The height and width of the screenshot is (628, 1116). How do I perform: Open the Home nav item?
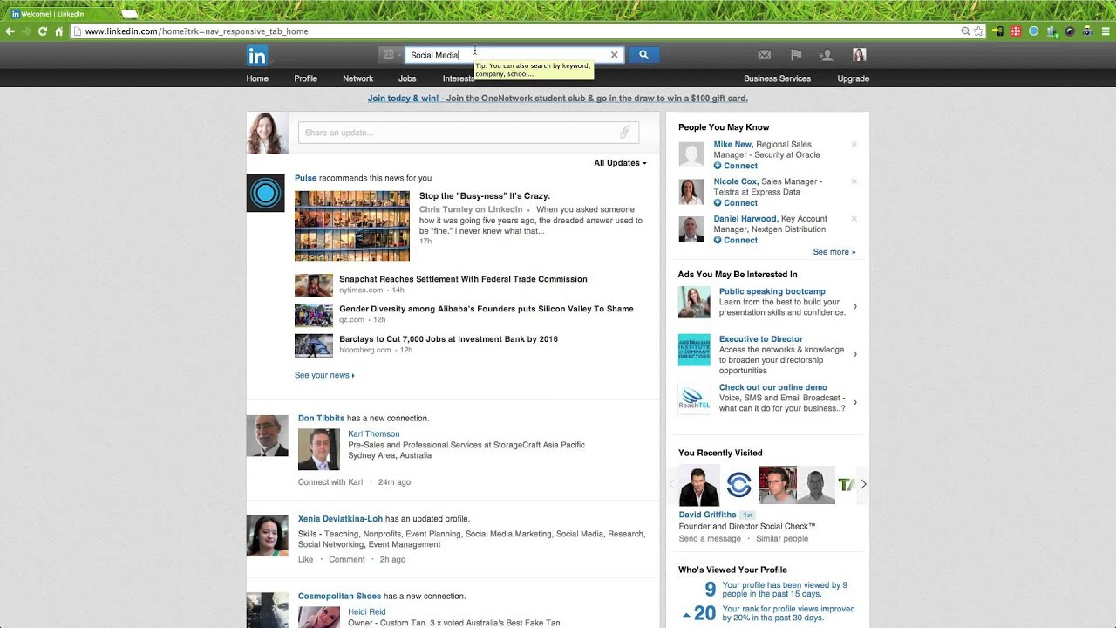[x=257, y=78]
